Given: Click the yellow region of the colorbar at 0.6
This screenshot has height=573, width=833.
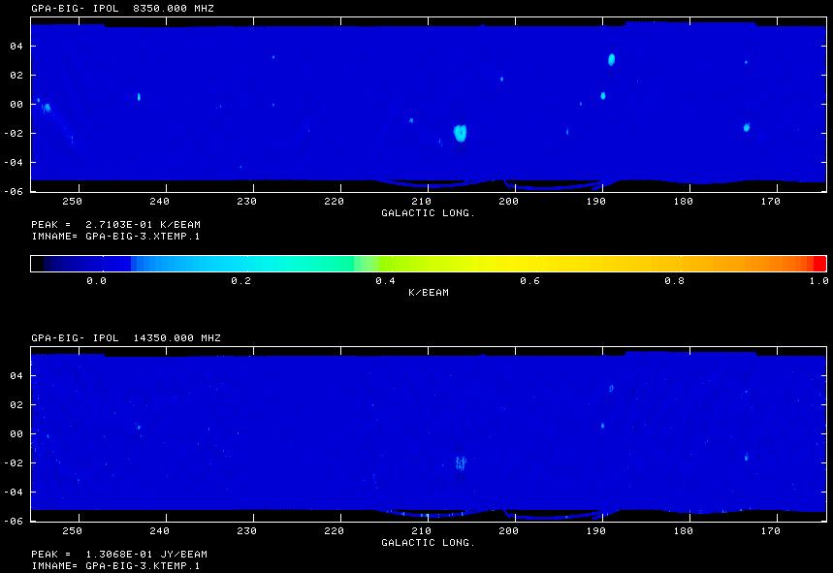Looking at the screenshot, I should click(536, 264).
